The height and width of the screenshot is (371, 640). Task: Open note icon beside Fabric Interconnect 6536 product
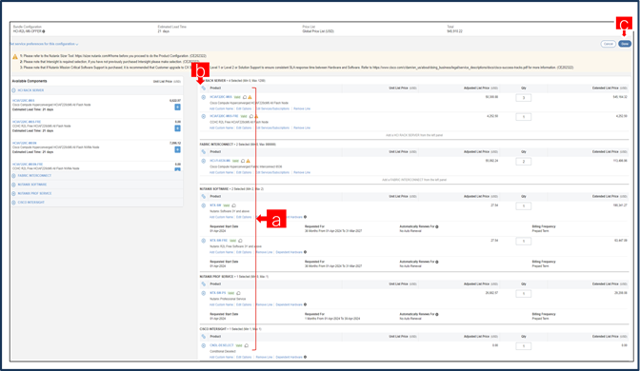click(243, 161)
